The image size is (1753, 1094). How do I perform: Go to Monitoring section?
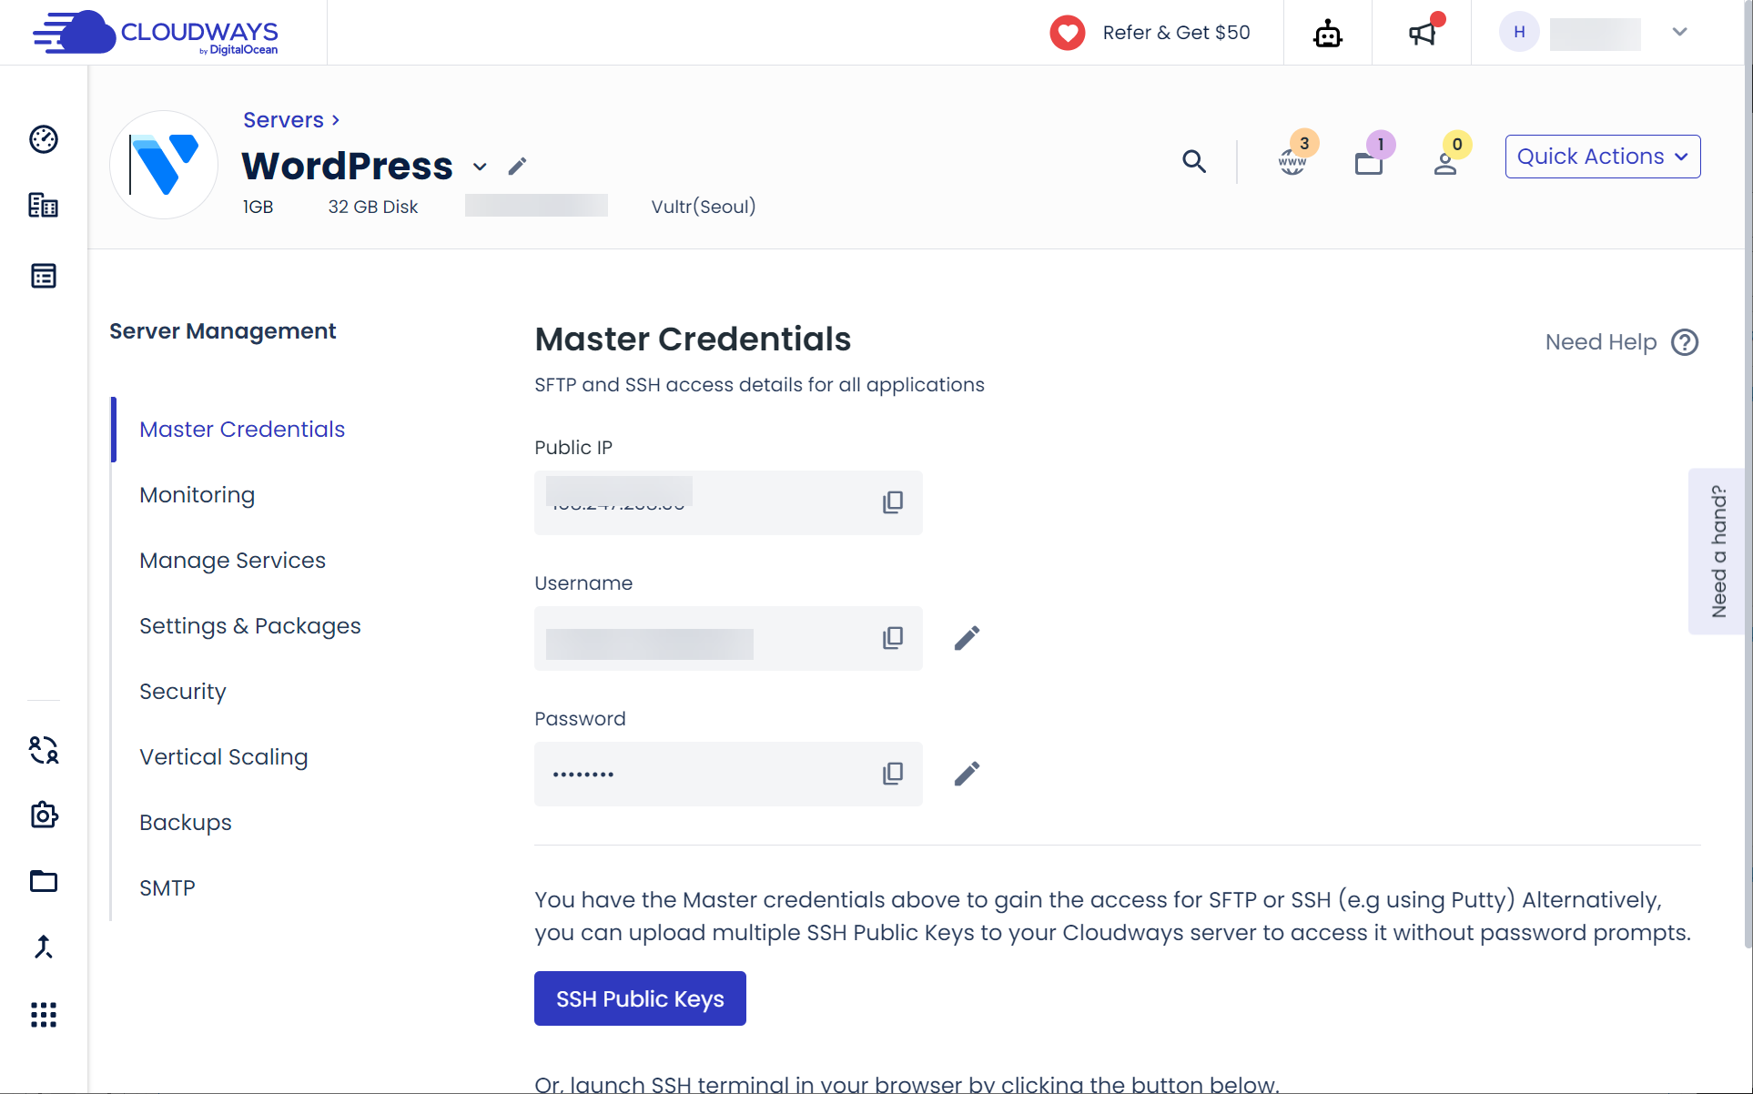197,495
